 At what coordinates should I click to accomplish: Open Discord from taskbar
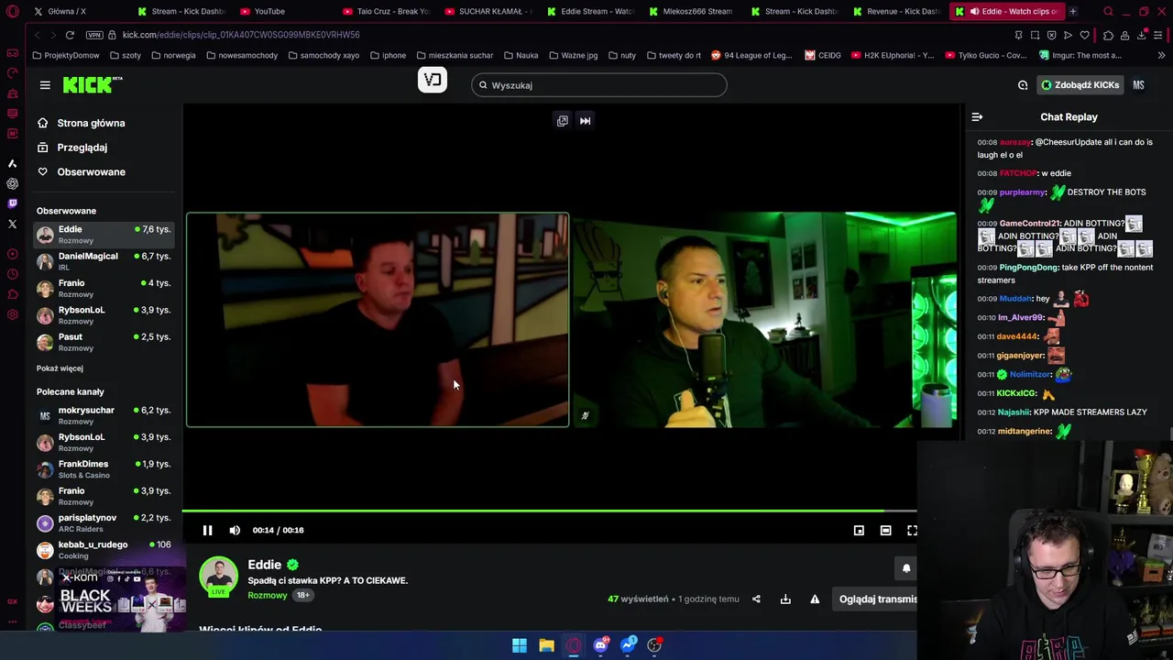click(x=600, y=645)
